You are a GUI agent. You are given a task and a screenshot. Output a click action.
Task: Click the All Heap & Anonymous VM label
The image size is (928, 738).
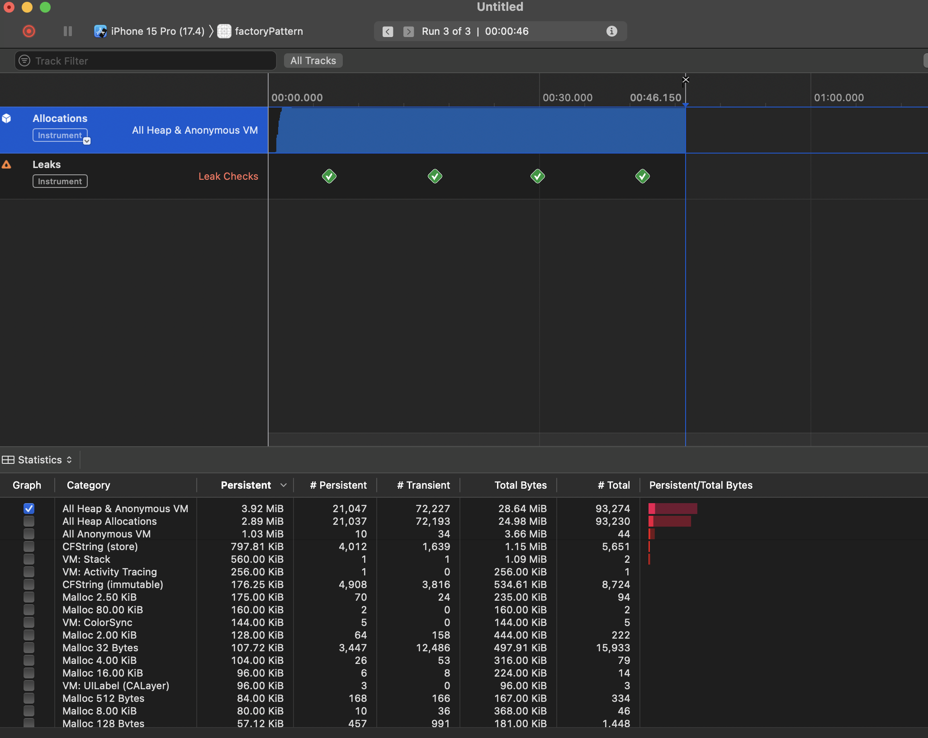(195, 130)
